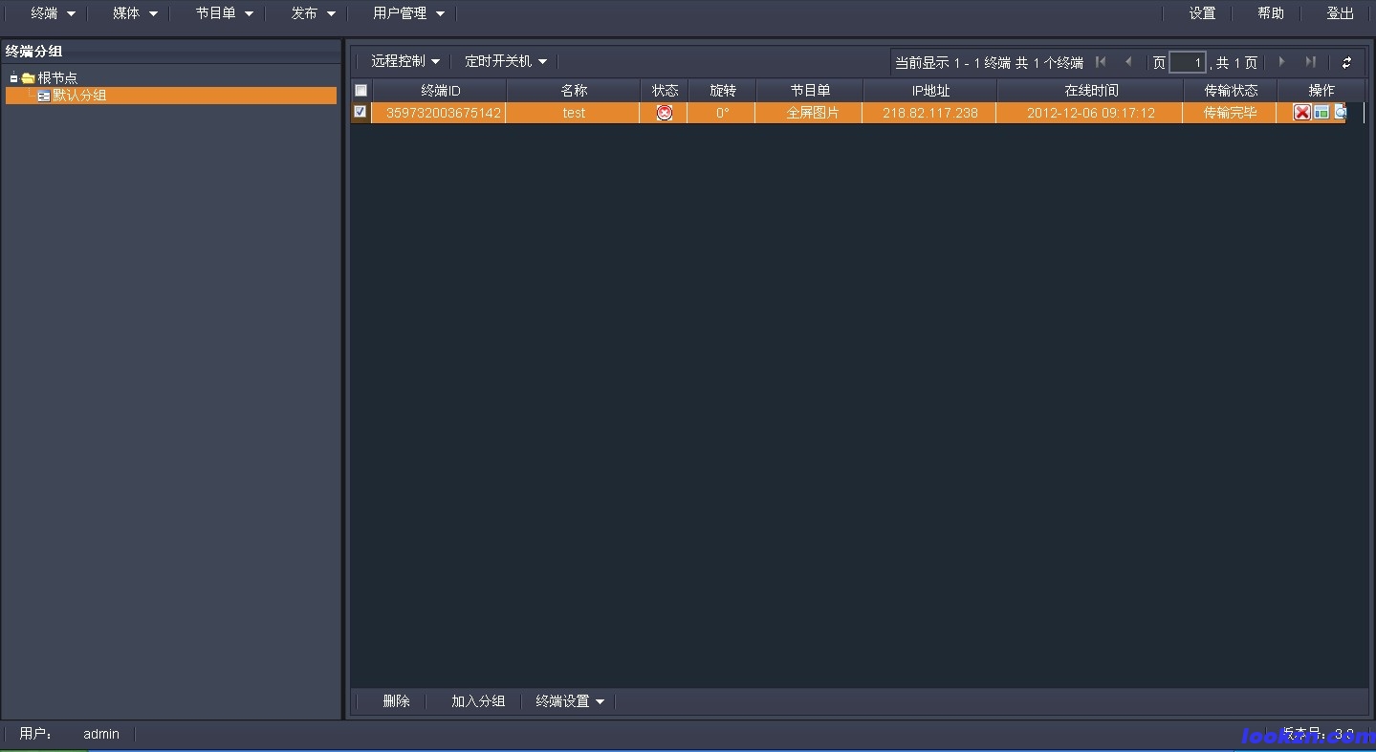Open the 定时开关机 dropdown

(x=505, y=61)
